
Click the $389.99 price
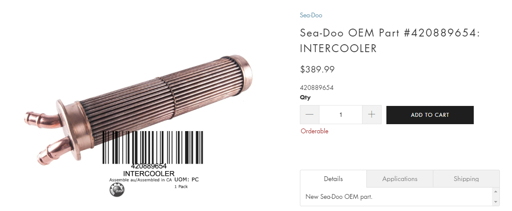(317, 69)
